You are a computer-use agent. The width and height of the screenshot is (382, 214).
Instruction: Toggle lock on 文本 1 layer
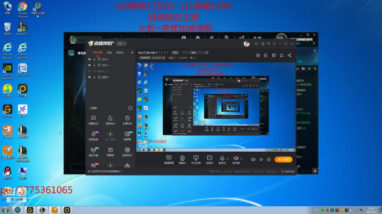(x=94, y=65)
